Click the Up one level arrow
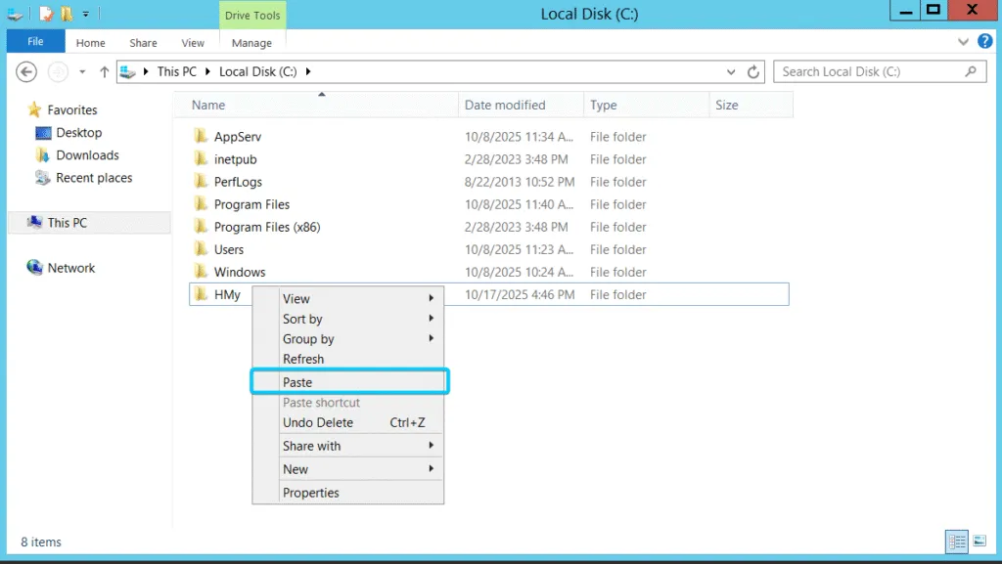1002x564 pixels. pos(104,71)
